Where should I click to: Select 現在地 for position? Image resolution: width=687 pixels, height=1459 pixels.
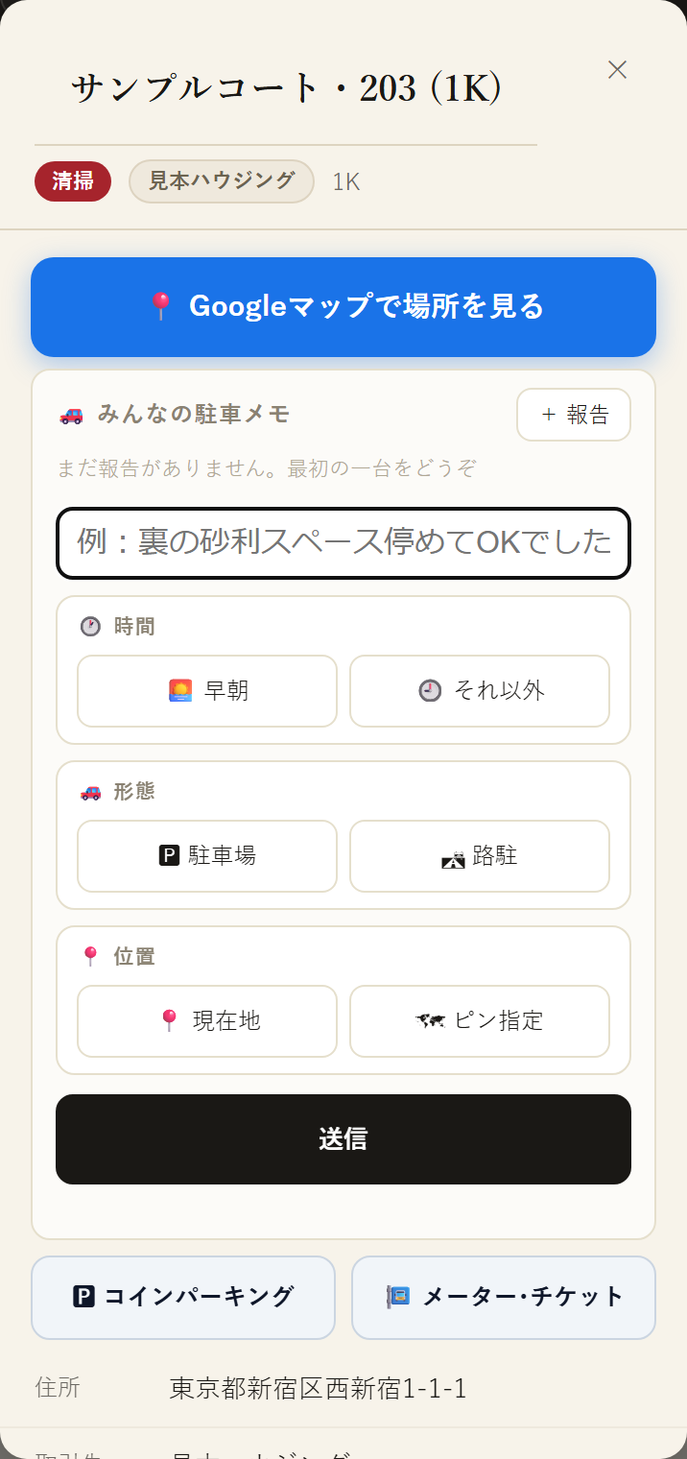207,1021
